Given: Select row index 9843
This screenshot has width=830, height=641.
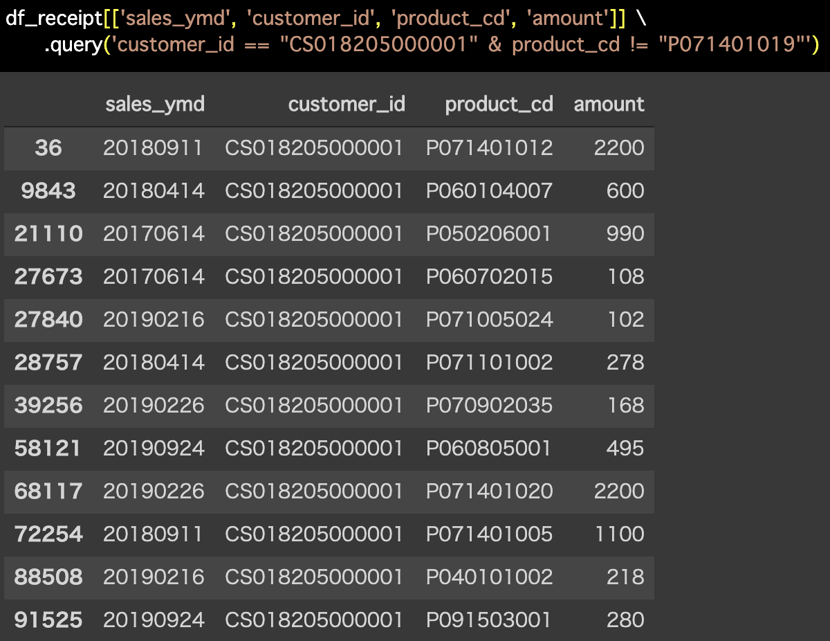Looking at the screenshot, I should (x=48, y=190).
